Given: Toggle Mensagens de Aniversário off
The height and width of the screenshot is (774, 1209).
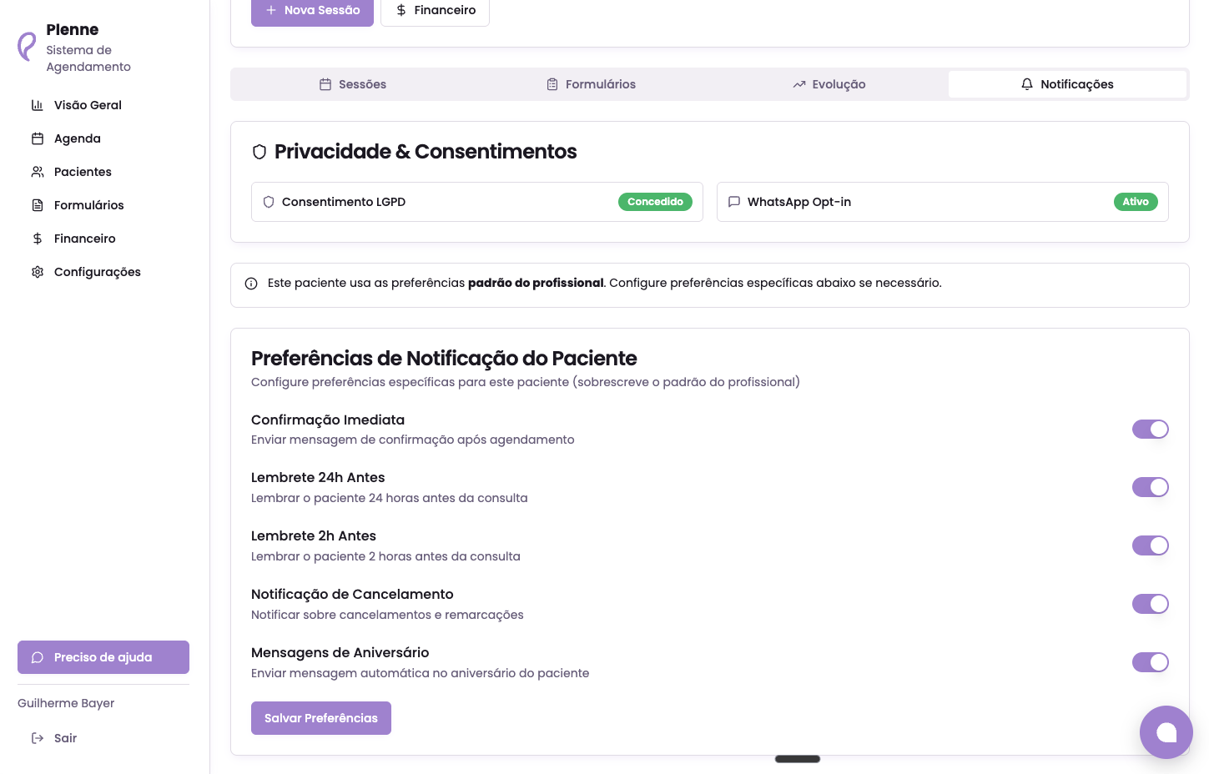Looking at the screenshot, I should 1151,662.
